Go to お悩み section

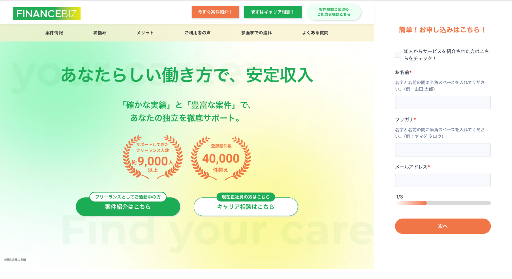point(100,33)
